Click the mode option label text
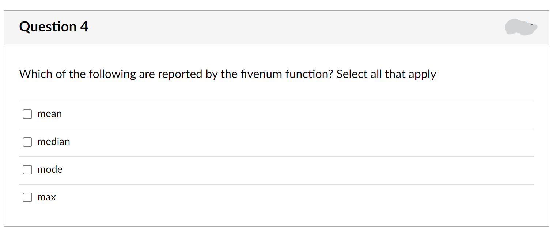 pos(50,169)
